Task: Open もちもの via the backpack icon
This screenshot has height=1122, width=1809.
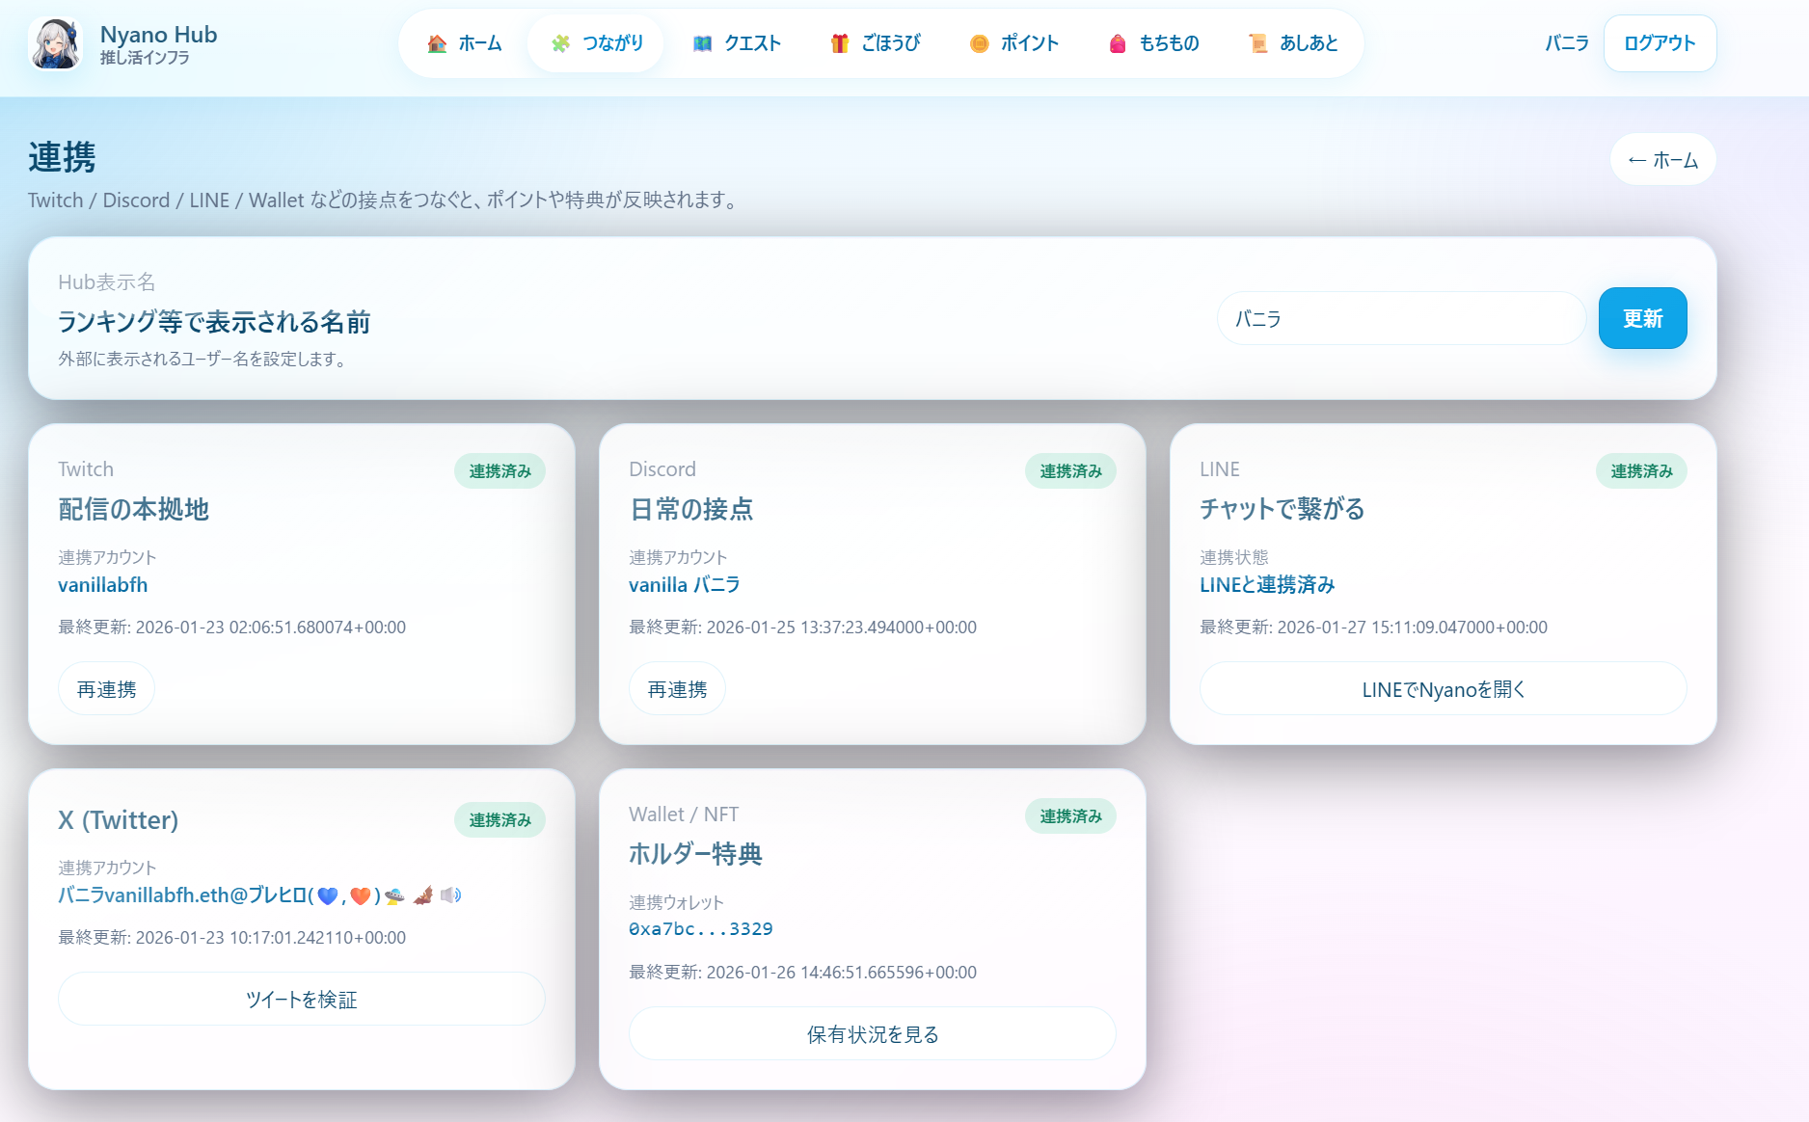Action: [1117, 42]
